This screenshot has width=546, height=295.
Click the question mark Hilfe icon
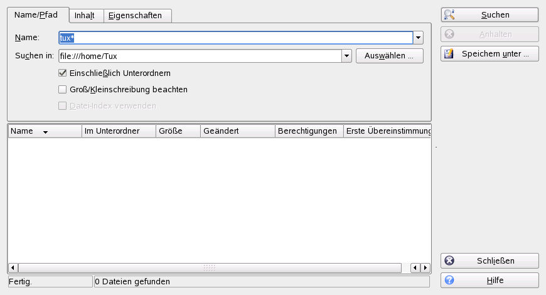pyautogui.click(x=449, y=280)
